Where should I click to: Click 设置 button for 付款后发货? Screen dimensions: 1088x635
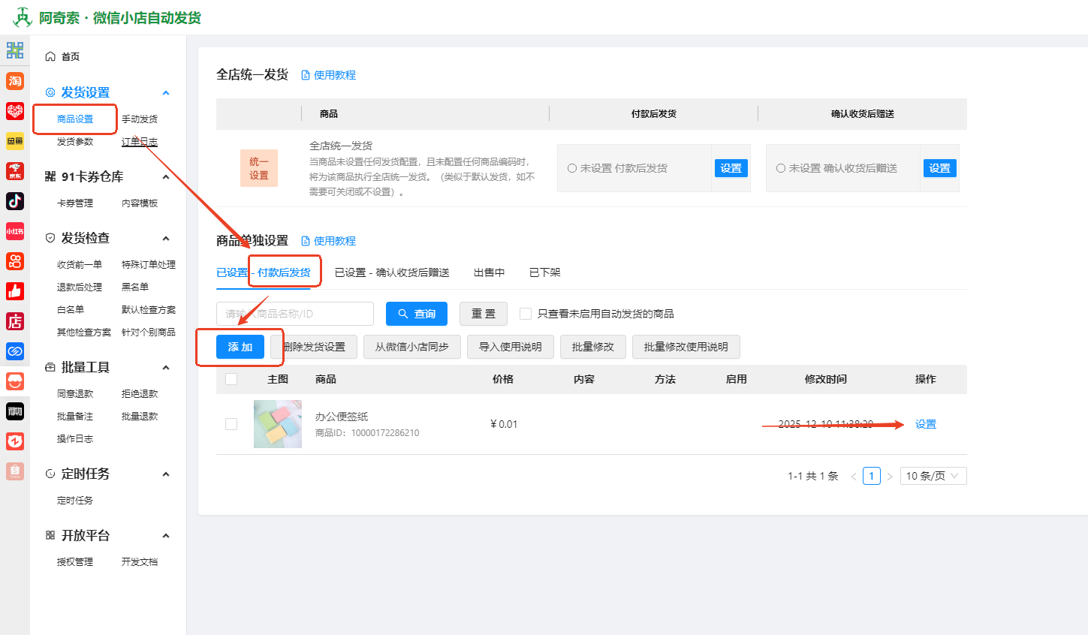coord(731,168)
